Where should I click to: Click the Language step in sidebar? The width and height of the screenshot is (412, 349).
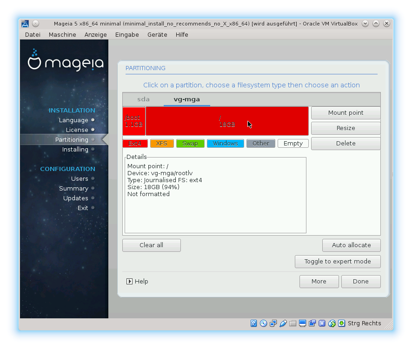click(x=73, y=120)
